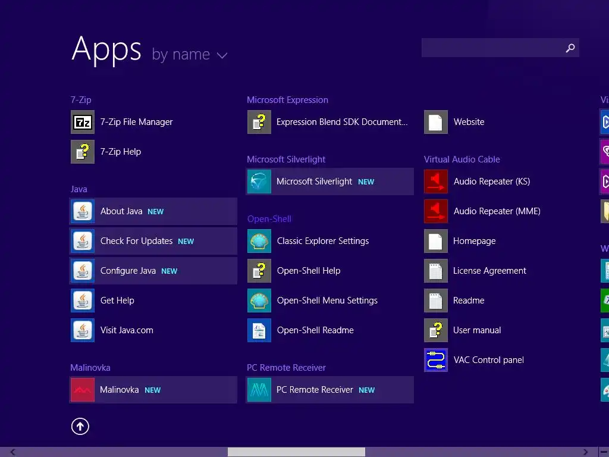Click the sort chevron beside 'by name'
This screenshot has height=457, width=609.
[x=222, y=55]
